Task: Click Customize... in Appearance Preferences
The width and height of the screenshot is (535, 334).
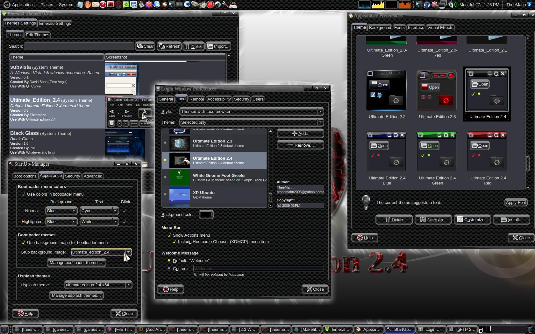Action: [x=473, y=219]
